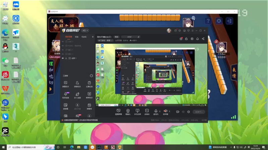
Task: Add a 直播屏幕 screen capture source
Action: pos(119,112)
